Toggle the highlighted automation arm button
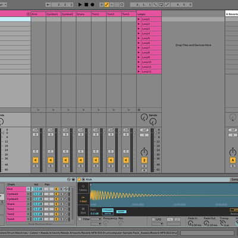The width and height of the screenshot is (238, 238). (x=107, y=5)
